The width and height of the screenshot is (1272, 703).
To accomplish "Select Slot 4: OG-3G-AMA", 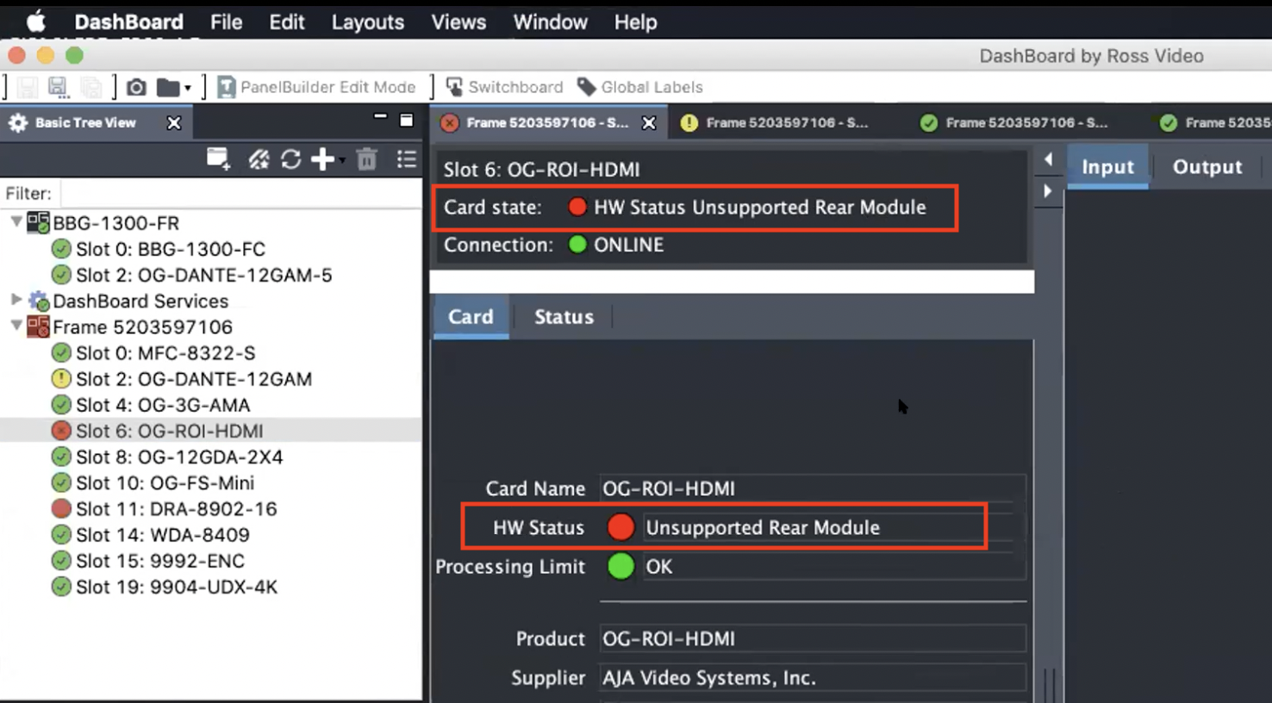I will point(162,404).
